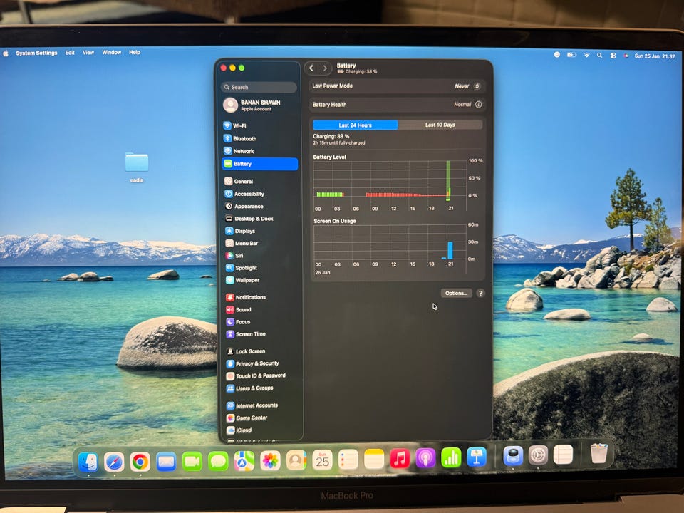Select Touch ID & Password
This screenshot has height=513, width=684.
point(260,375)
